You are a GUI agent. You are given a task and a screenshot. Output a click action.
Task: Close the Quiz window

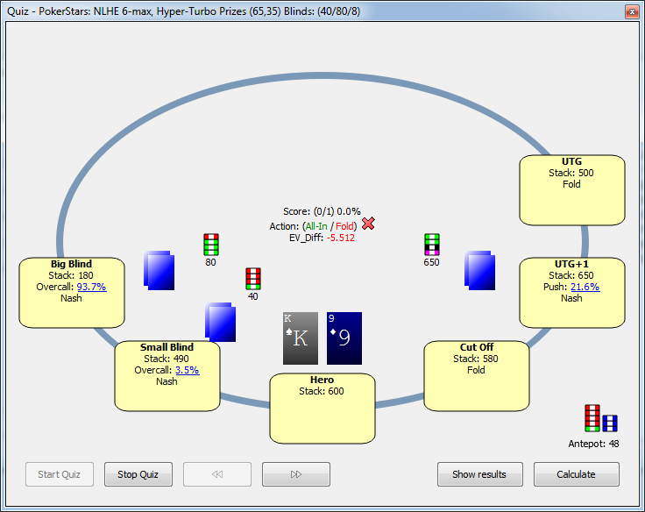pyautogui.click(x=630, y=11)
